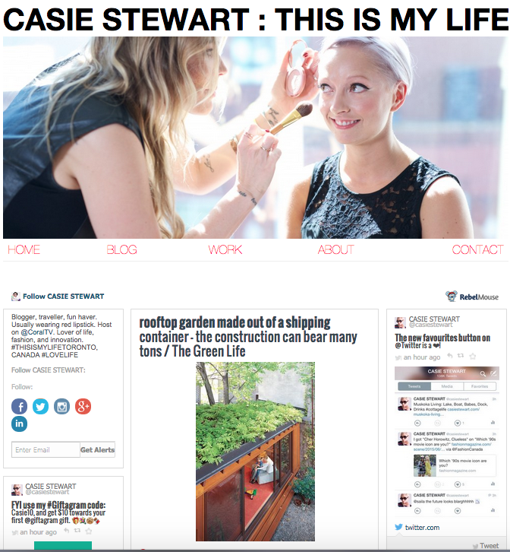Open the WORK section
The image size is (510, 552).
225,249
